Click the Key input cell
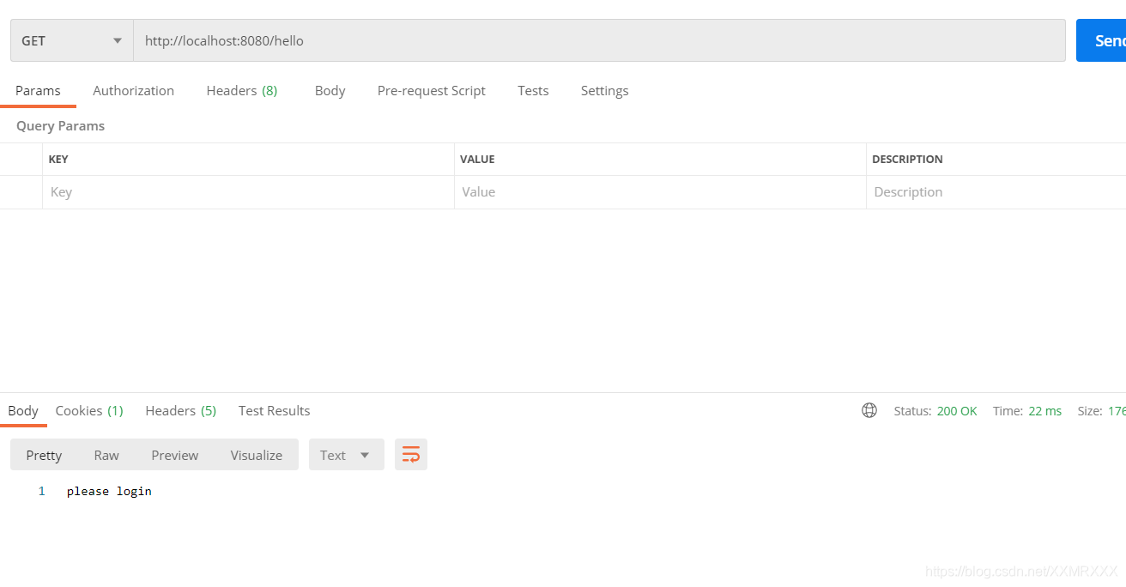1126x587 pixels. (248, 192)
